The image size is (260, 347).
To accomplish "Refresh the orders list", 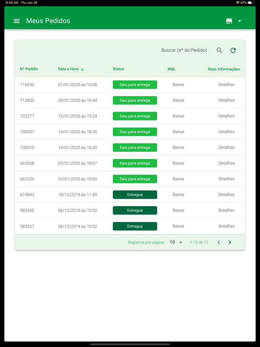I will click(x=233, y=50).
